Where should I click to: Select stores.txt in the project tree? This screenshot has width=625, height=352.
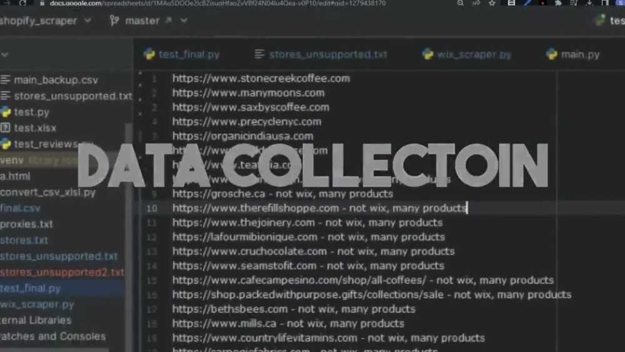(24, 240)
